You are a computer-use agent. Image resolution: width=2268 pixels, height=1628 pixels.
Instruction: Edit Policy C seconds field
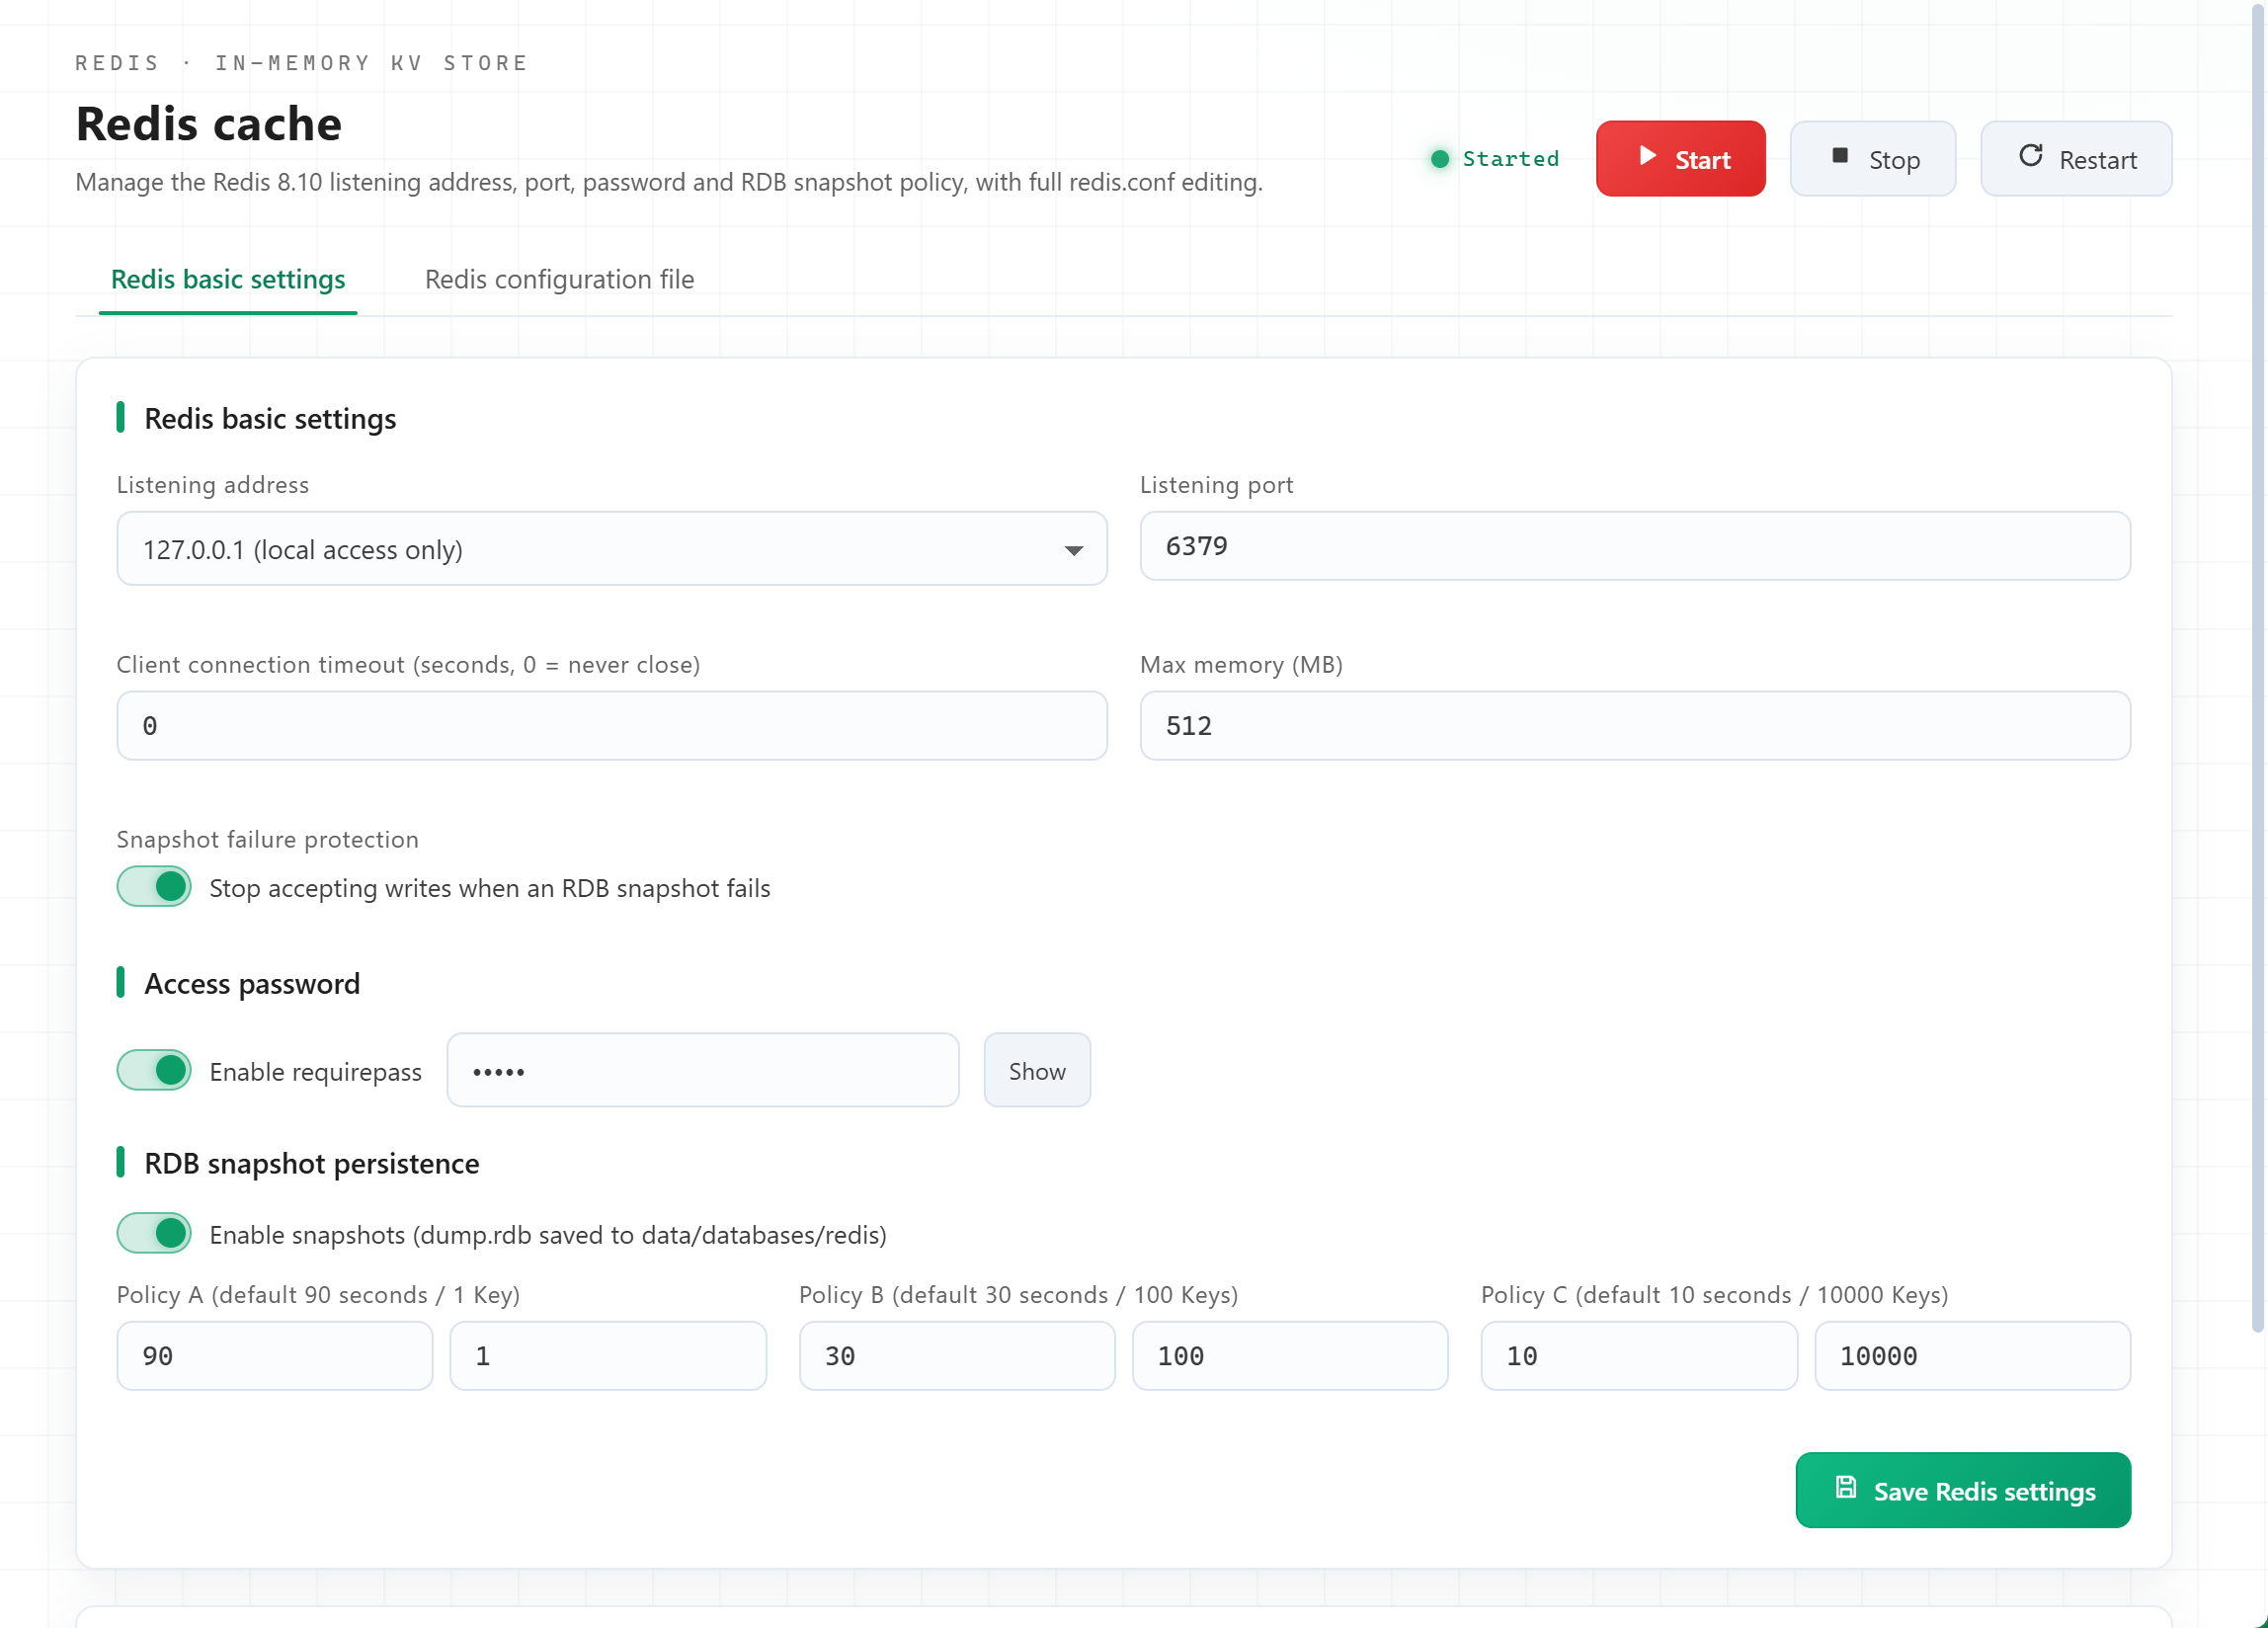tap(1639, 1357)
